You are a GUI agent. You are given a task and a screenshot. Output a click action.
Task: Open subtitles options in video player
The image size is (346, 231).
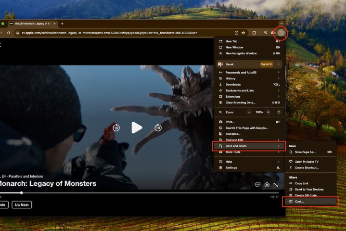pyautogui.click(x=258, y=184)
